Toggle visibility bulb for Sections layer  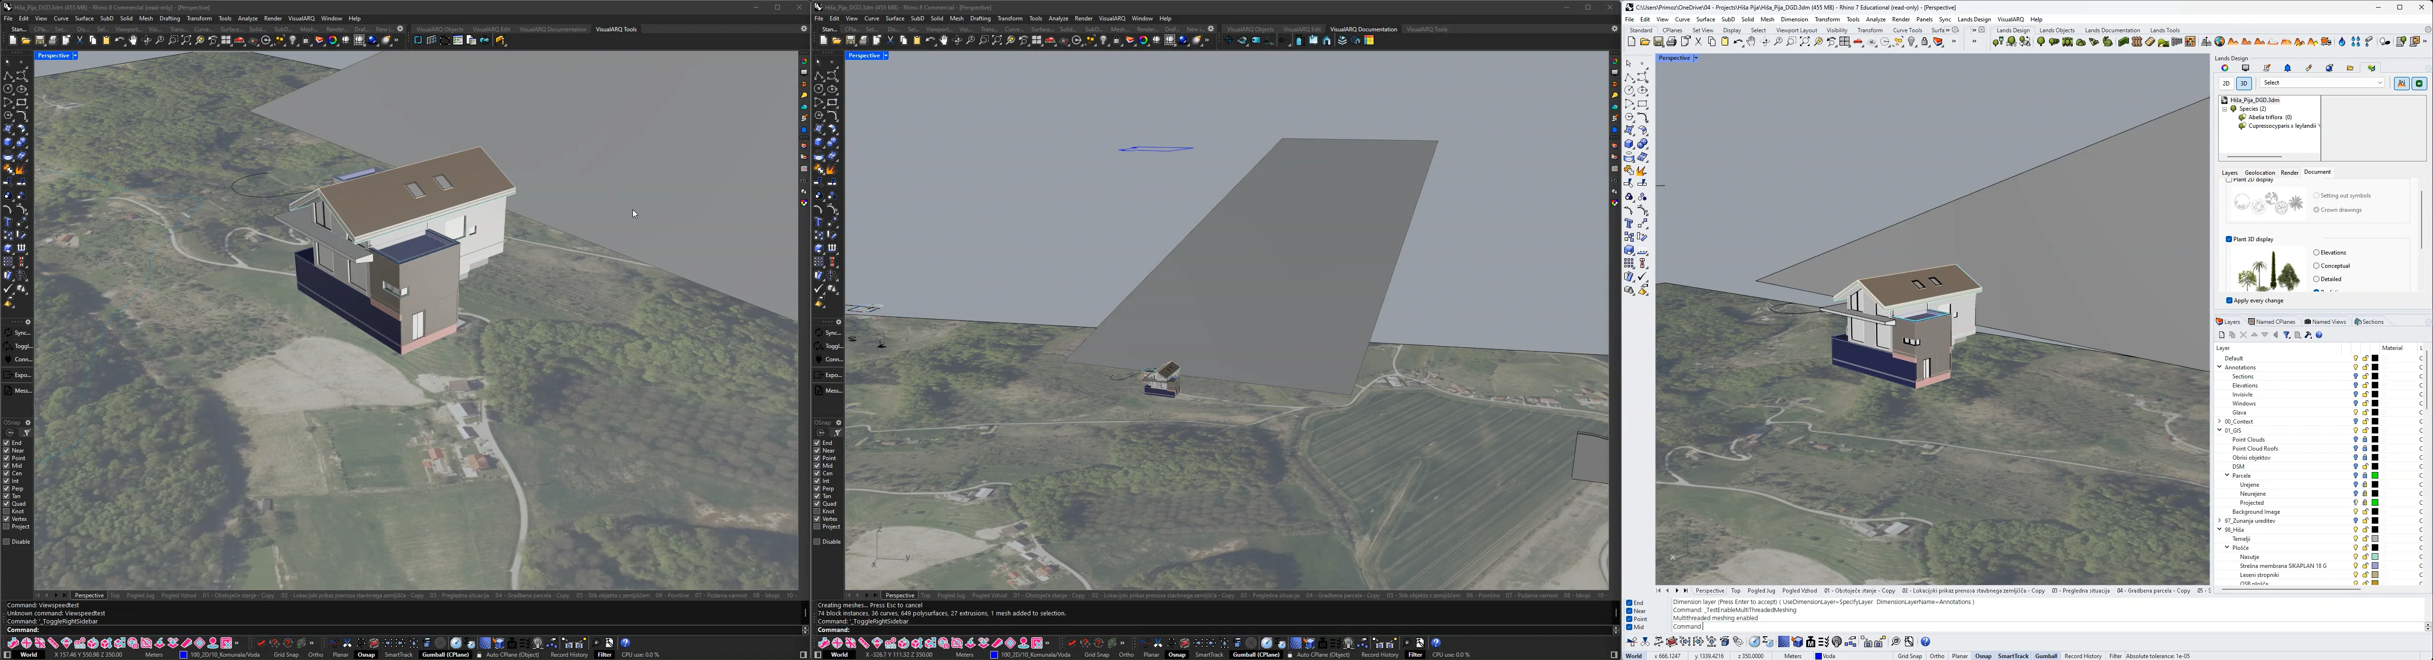click(x=2356, y=377)
